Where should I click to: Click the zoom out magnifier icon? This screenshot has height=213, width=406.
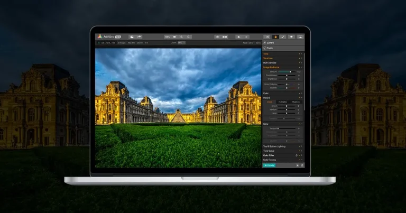coord(189,36)
